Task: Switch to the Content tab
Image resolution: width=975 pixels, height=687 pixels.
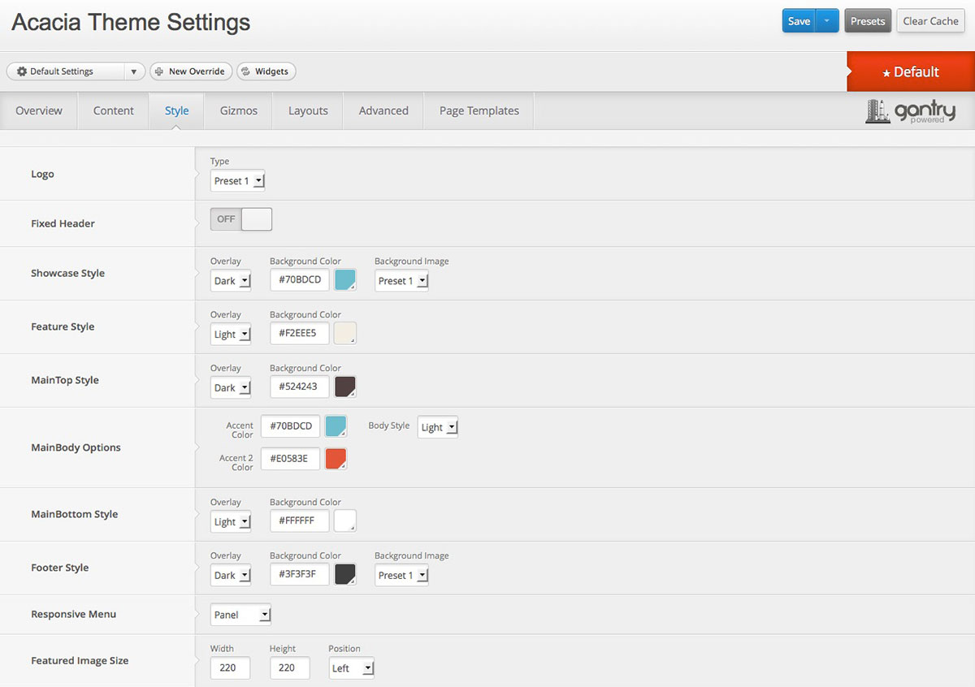Action: pyautogui.click(x=114, y=111)
